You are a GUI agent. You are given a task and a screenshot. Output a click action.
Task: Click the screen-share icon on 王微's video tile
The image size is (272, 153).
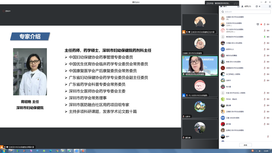pos(189,32)
